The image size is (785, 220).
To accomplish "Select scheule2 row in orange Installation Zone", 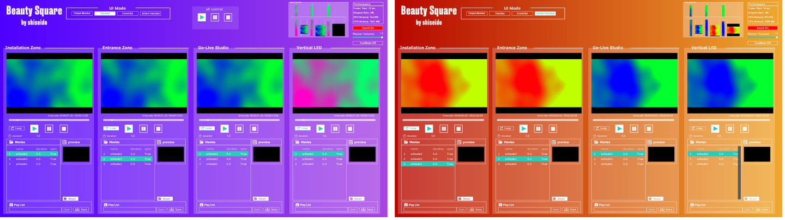I will pyautogui.click(x=427, y=154).
